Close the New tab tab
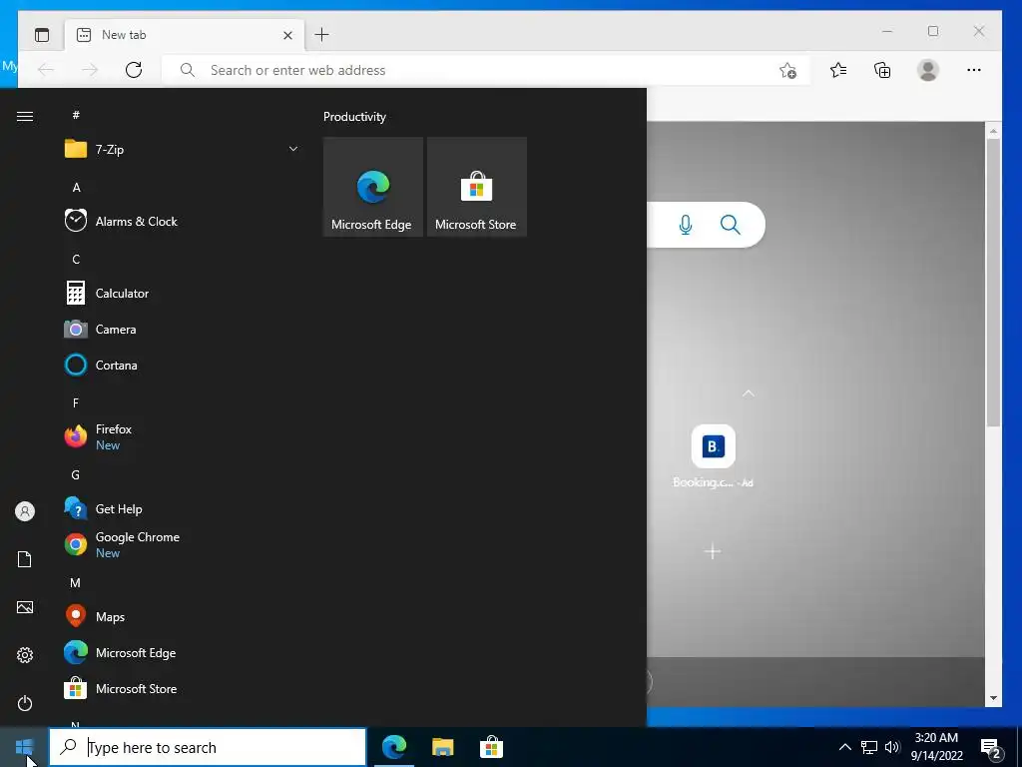Image resolution: width=1022 pixels, height=767 pixels. pyautogui.click(x=287, y=35)
